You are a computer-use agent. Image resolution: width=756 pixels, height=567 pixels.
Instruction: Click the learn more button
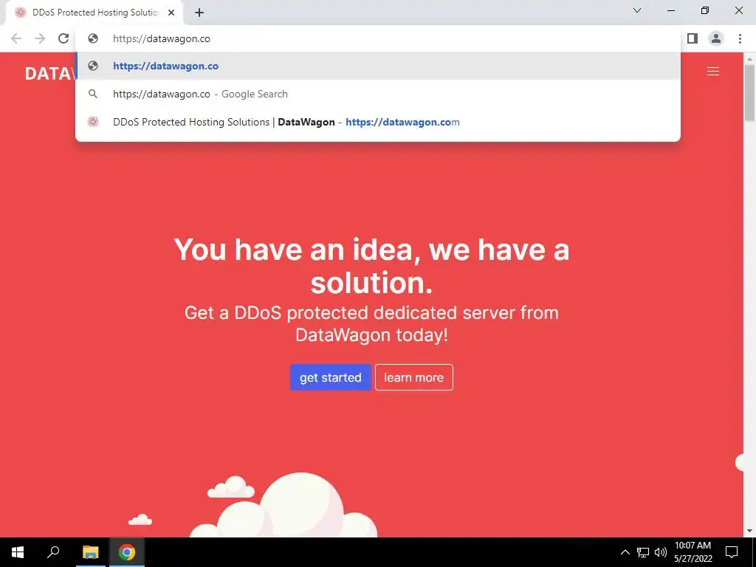pyautogui.click(x=413, y=377)
